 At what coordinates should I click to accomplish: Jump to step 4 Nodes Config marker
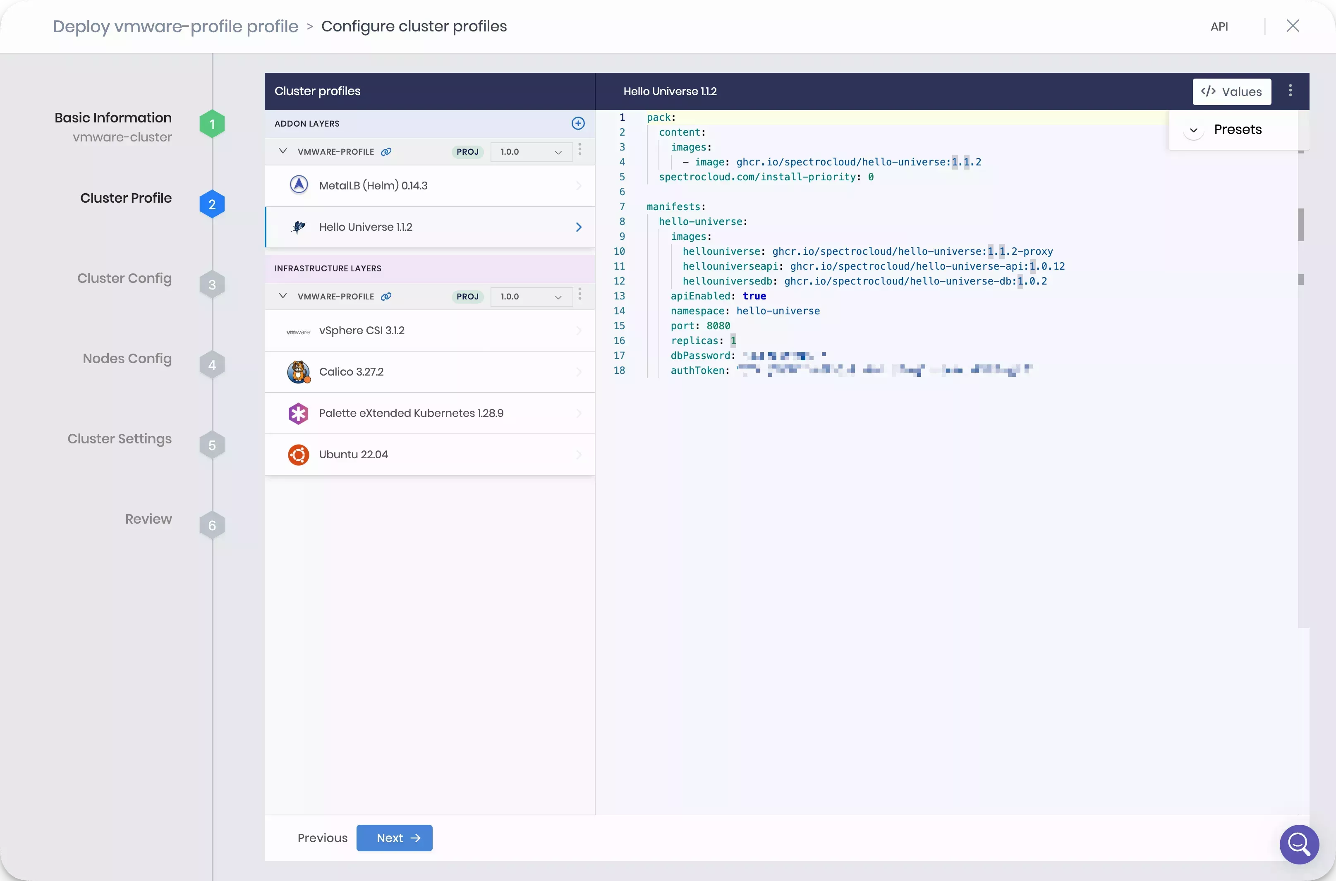pyautogui.click(x=212, y=365)
